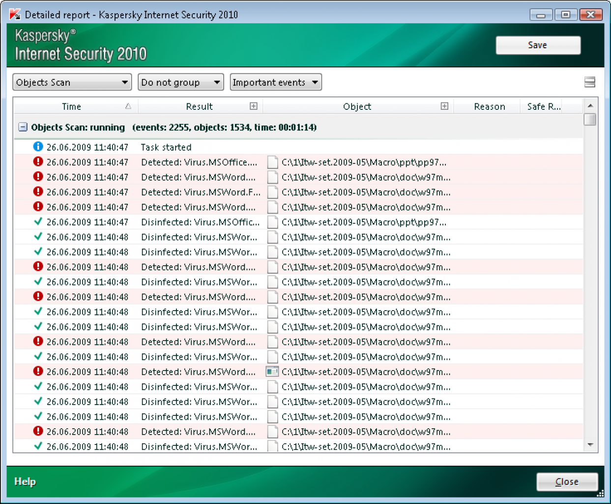Click file icon in Detected Virus.MSWord.F row
This screenshot has width=611, height=504.
coord(272,192)
